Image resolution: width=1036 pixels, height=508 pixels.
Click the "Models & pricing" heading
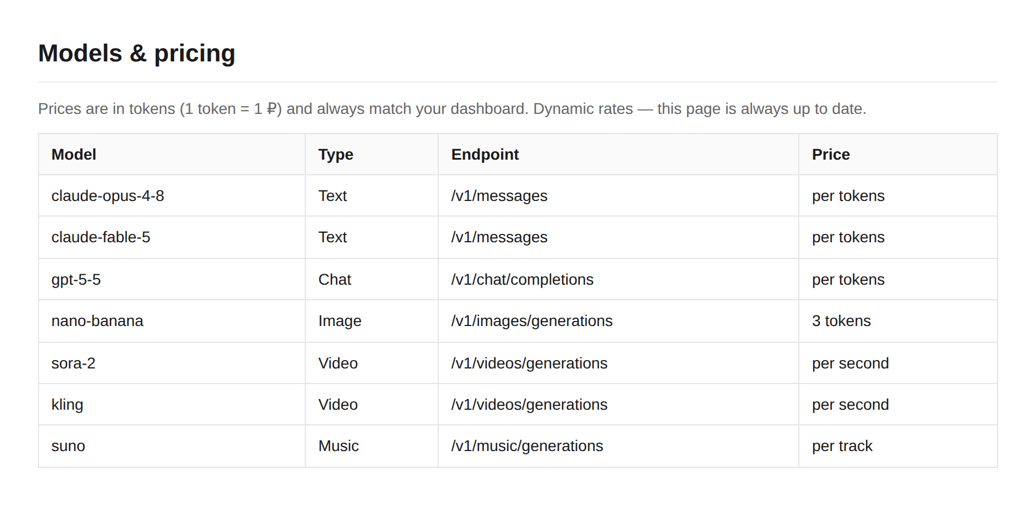point(137,54)
